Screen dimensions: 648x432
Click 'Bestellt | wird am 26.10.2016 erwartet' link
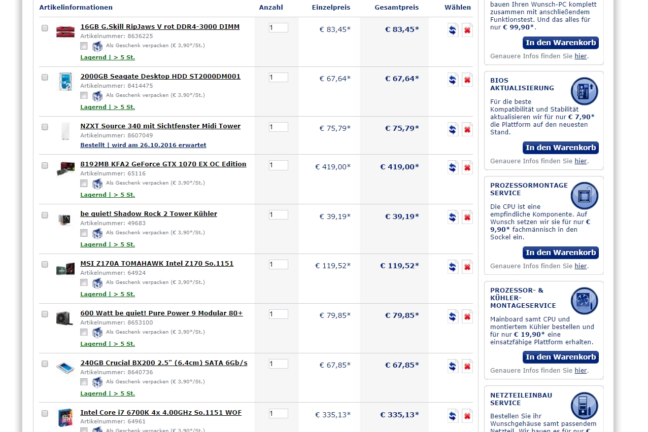[x=143, y=145]
